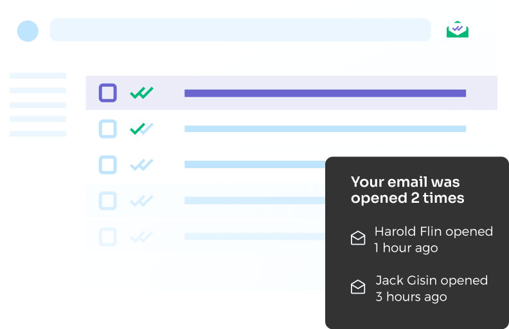
Task: Click the round profile avatar
Action: (x=28, y=30)
